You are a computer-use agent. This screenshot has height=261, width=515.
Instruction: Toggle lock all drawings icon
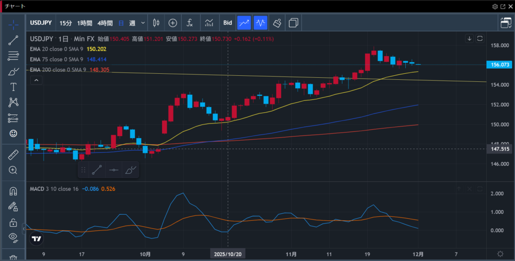click(x=13, y=222)
